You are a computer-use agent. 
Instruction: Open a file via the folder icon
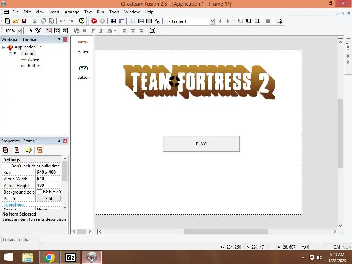16,21
